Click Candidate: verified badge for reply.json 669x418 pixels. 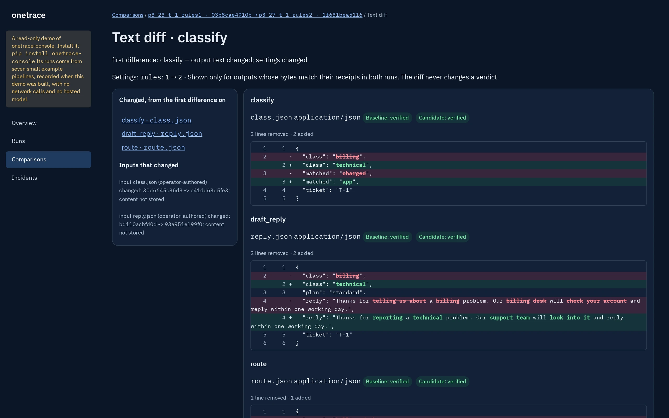[x=442, y=237]
